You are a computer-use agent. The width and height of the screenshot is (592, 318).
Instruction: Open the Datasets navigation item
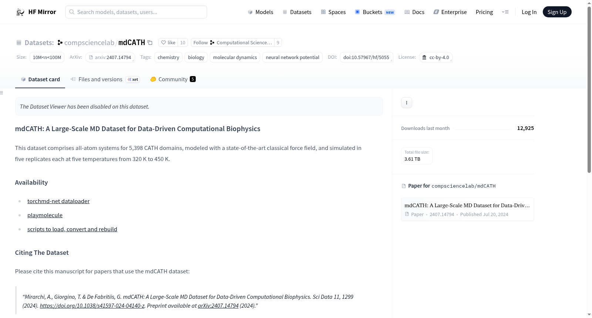[297, 12]
